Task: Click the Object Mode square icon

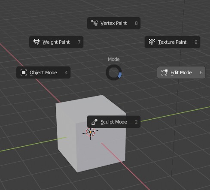Action: [24, 72]
